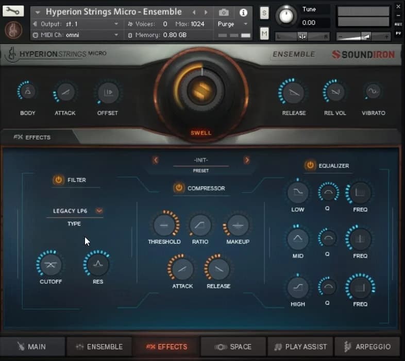The width and height of the screenshot is (405, 361).
Task: Click the BODY knob
Action: tap(27, 92)
